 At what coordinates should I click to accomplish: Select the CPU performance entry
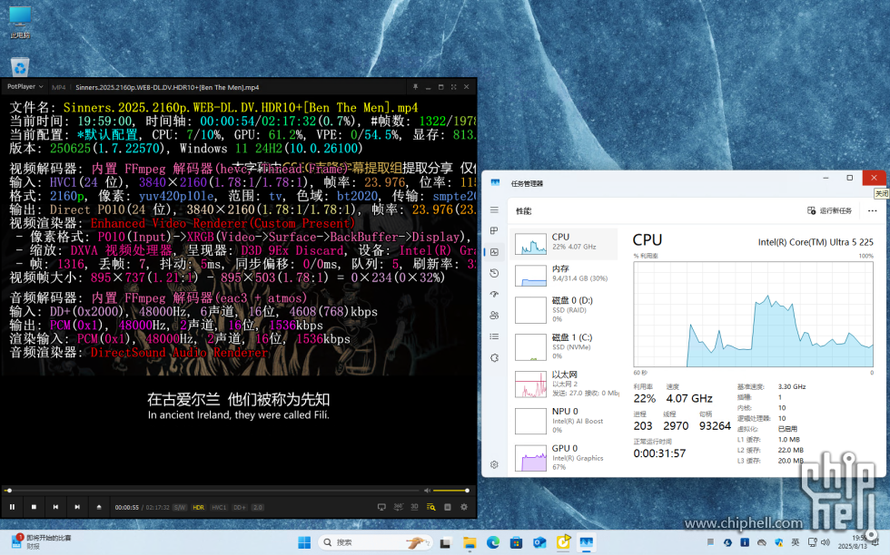tap(564, 244)
